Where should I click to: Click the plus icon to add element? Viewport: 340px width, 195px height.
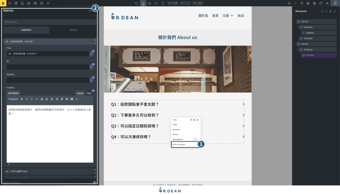coord(48,3)
